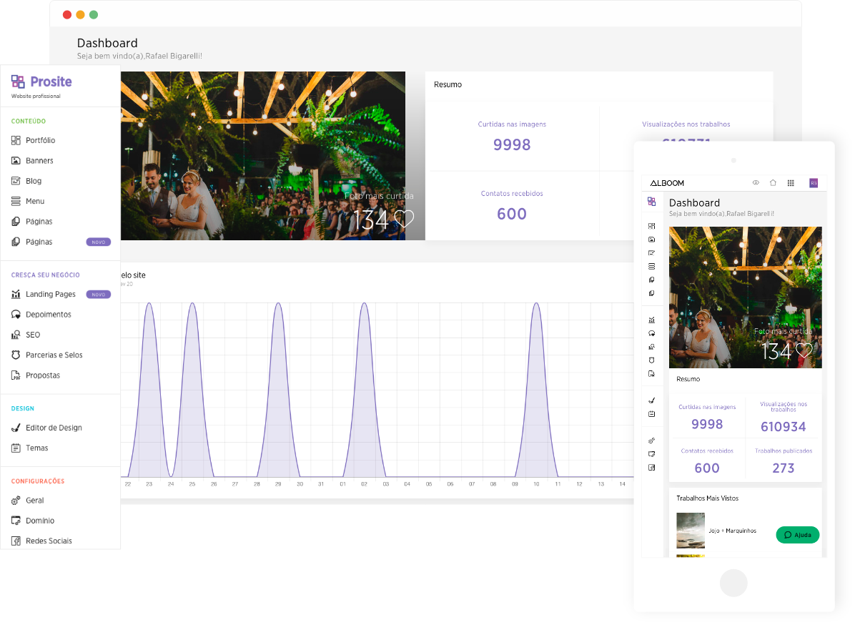Open Domínio settings
This screenshot has height=630, width=860.
coord(40,521)
